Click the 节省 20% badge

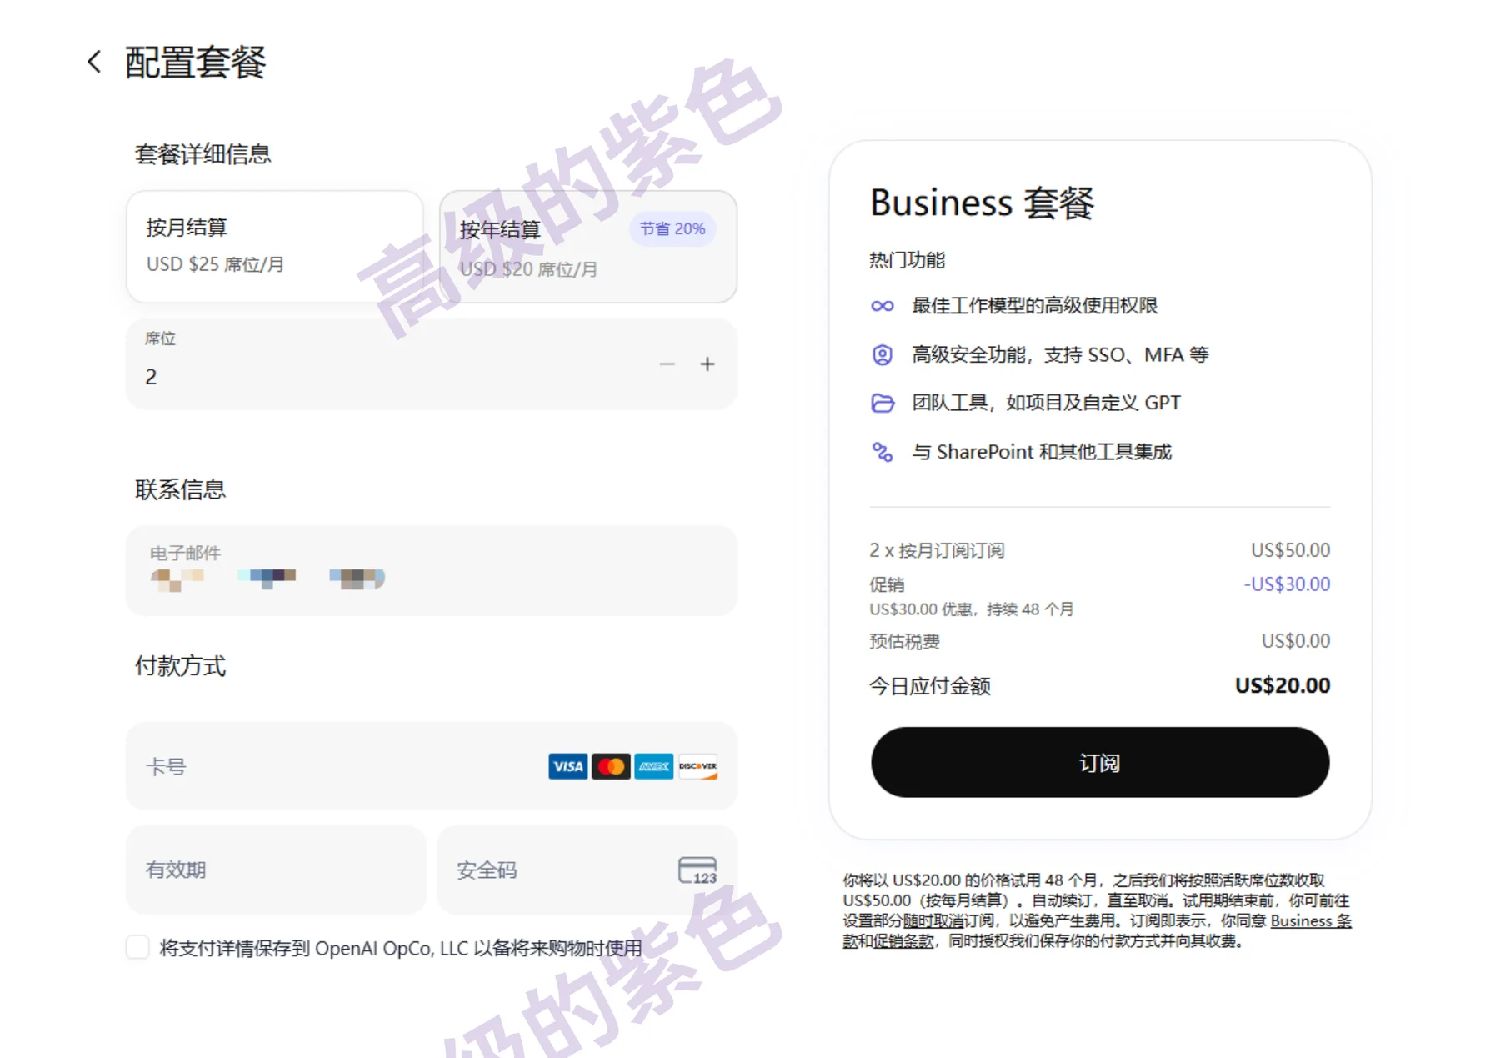coord(672,228)
